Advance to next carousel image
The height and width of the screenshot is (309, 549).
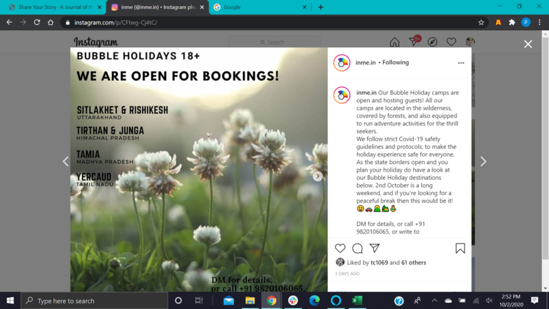coord(318,176)
